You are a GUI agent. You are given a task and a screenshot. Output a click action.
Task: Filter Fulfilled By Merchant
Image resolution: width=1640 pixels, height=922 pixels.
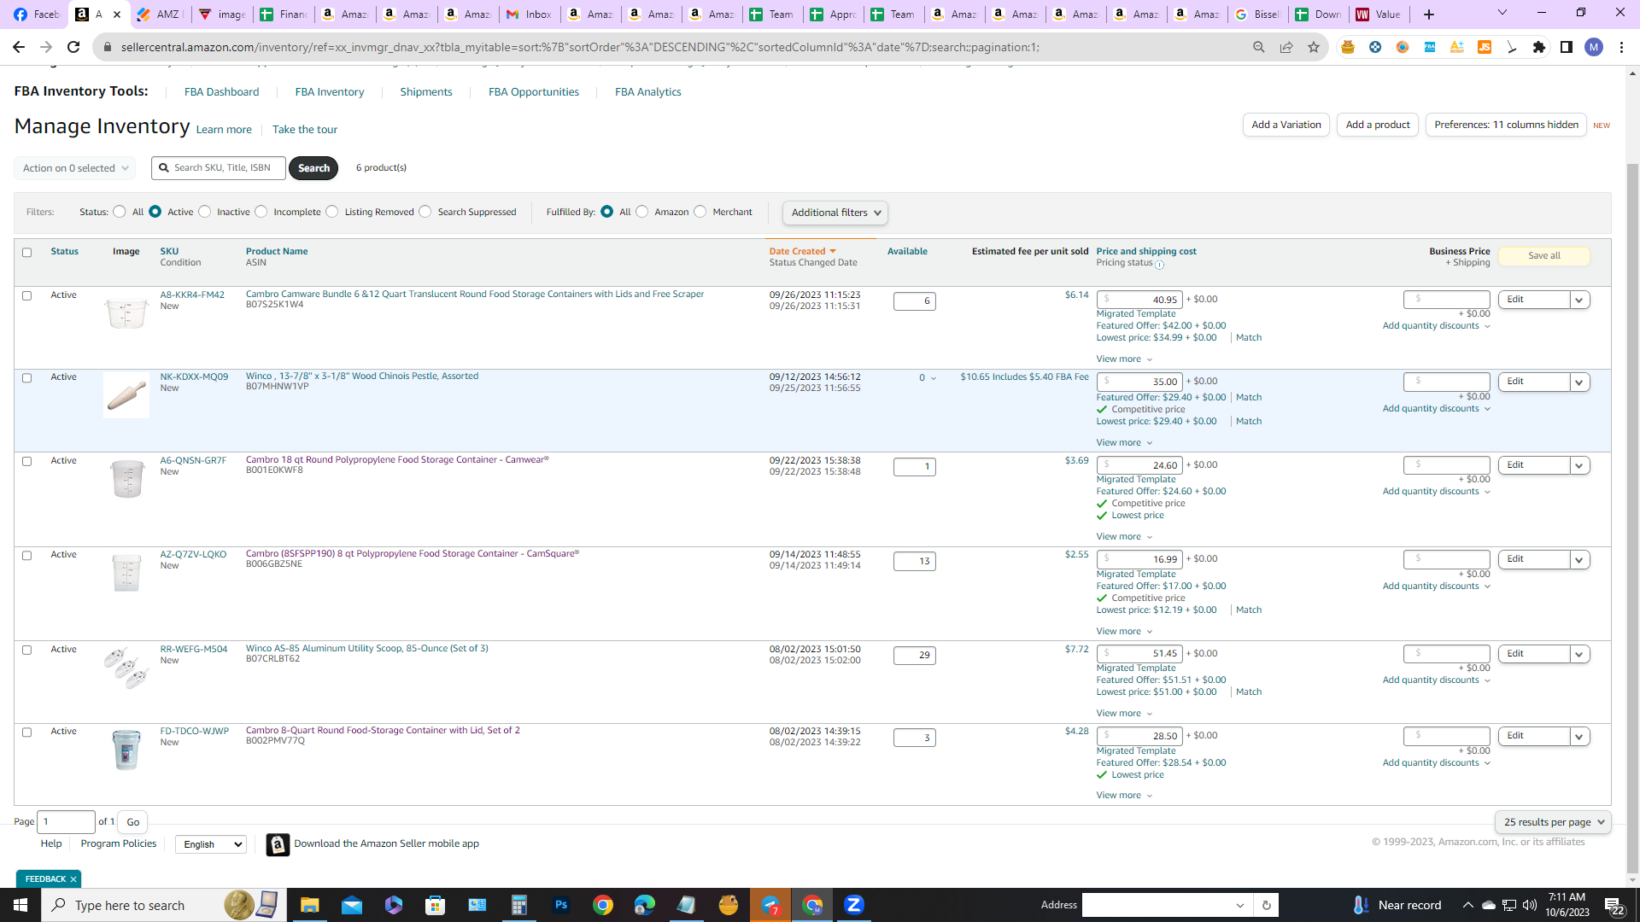(700, 212)
